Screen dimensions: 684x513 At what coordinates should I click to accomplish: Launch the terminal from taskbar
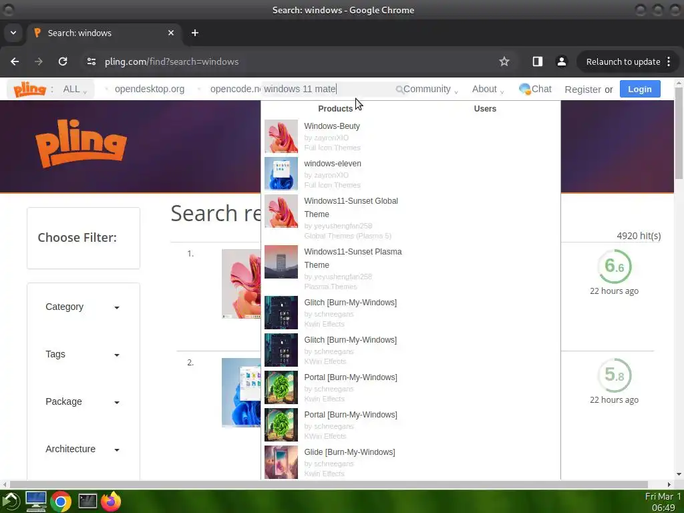(88, 501)
